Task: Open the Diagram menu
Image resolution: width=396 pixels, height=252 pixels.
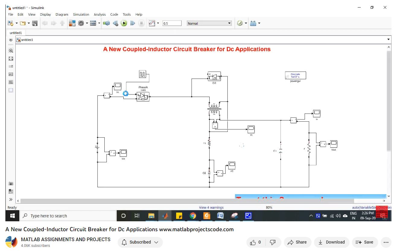Action: click(x=62, y=14)
